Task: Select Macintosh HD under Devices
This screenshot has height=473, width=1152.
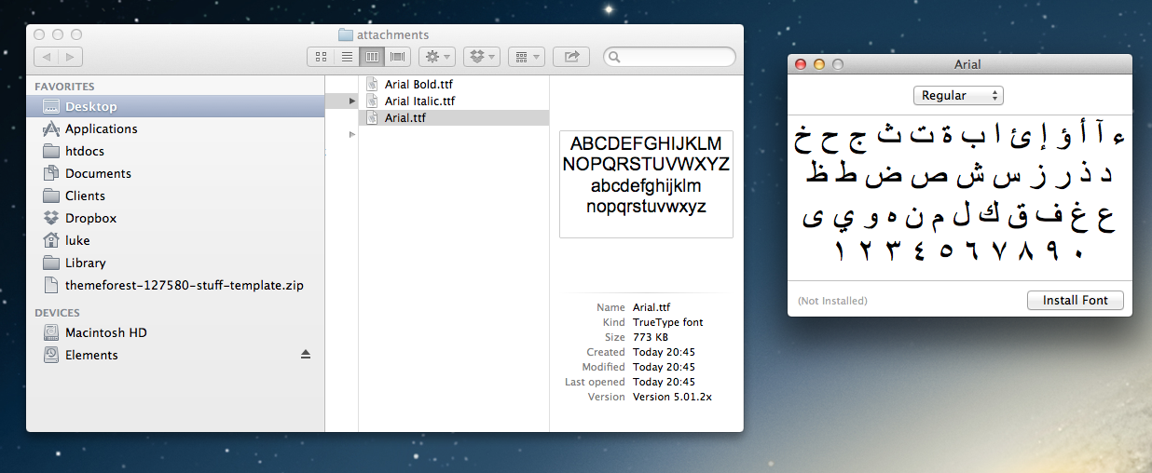Action: [175, 332]
